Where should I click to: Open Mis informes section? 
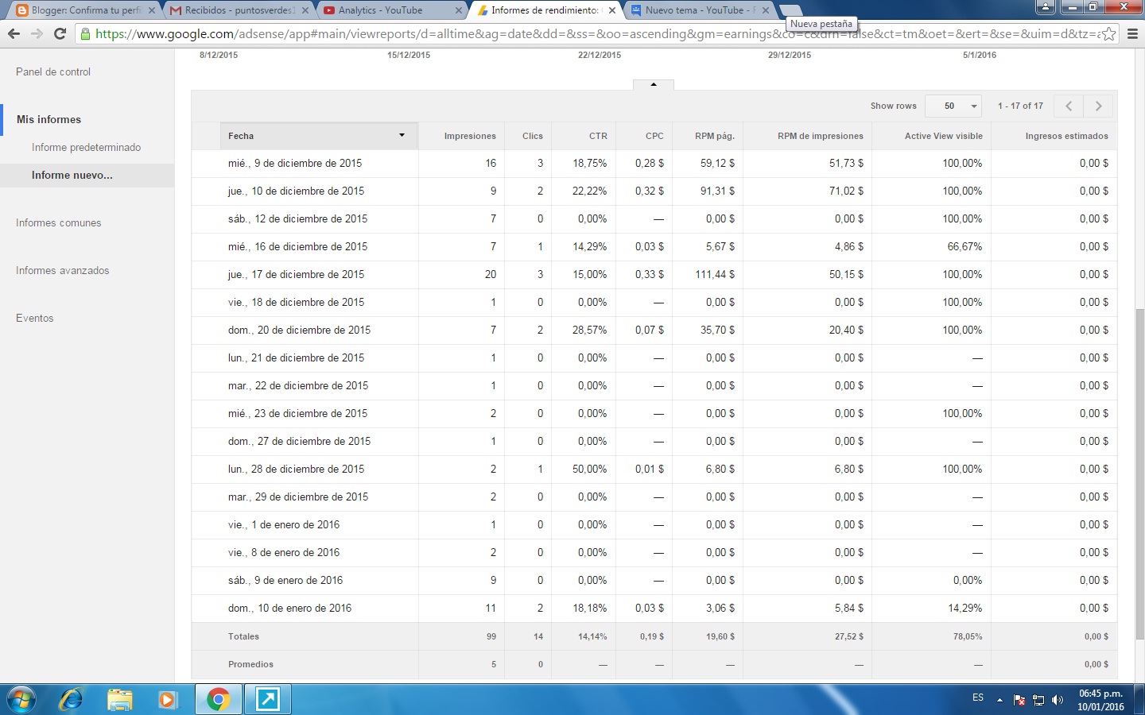pos(49,119)
